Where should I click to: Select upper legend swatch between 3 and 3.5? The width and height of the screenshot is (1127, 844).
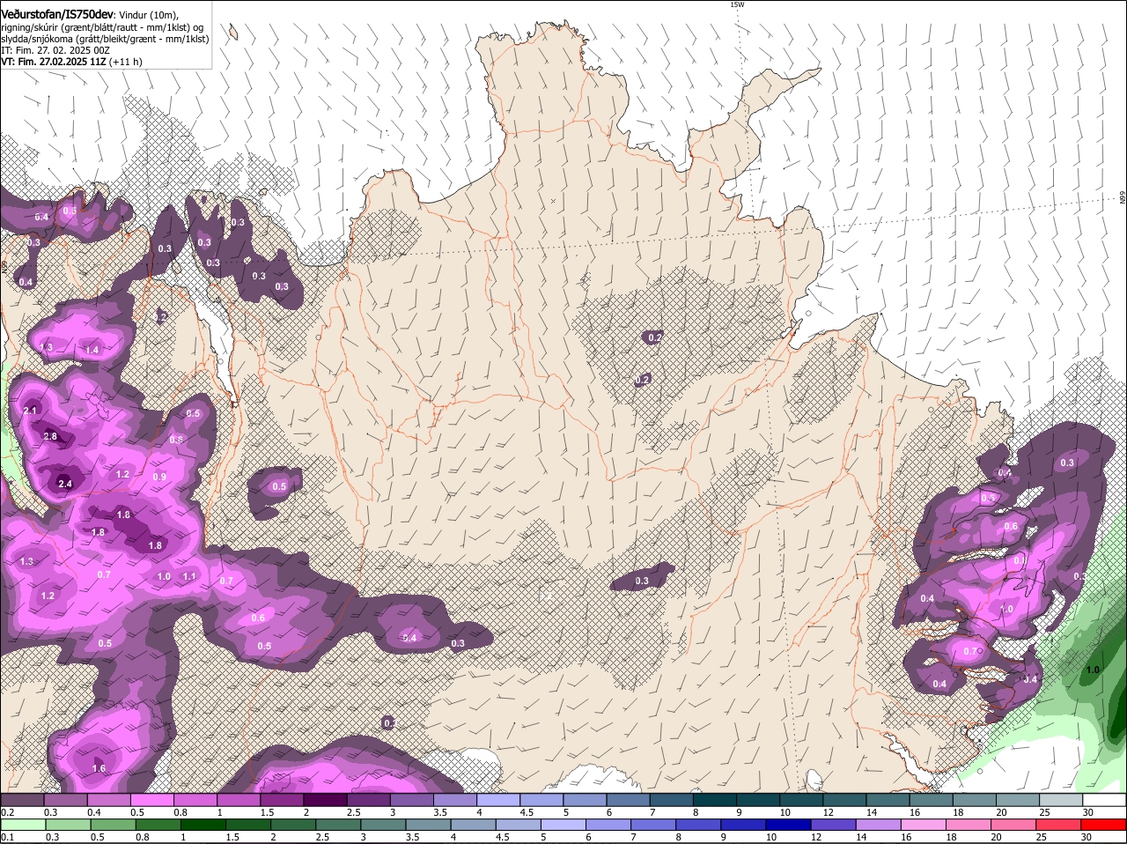412,799
